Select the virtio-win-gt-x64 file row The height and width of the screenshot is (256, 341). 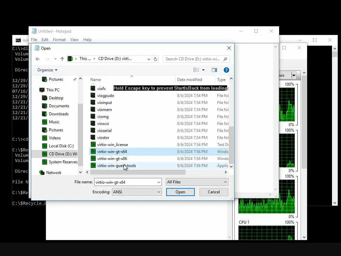[159, 152]
